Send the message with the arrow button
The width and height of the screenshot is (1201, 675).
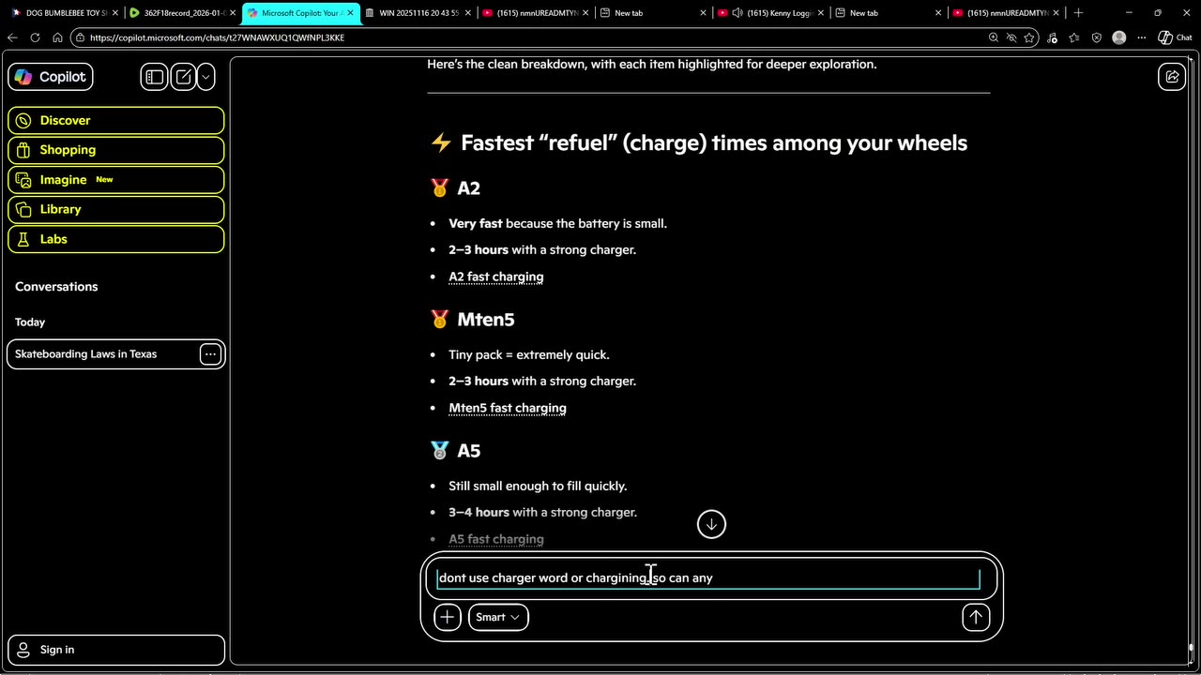point(976,617)
